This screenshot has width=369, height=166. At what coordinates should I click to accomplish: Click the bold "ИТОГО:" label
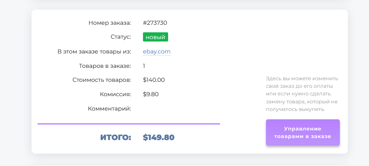(x=115, y=138)
